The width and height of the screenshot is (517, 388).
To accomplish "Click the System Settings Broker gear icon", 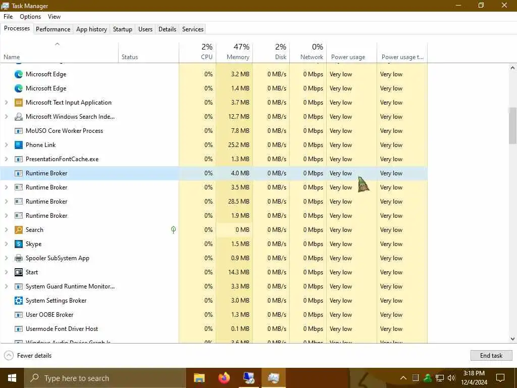I will pyautogui.click(x=19, y=301).
